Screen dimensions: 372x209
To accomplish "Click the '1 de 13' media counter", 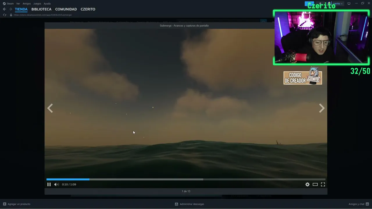I will (186, 191).
